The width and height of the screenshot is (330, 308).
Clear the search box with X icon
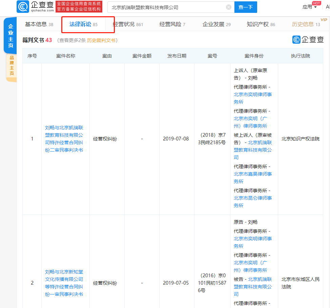tap(229, 7)
